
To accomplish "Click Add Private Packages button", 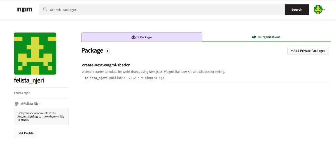I will 308,51.
